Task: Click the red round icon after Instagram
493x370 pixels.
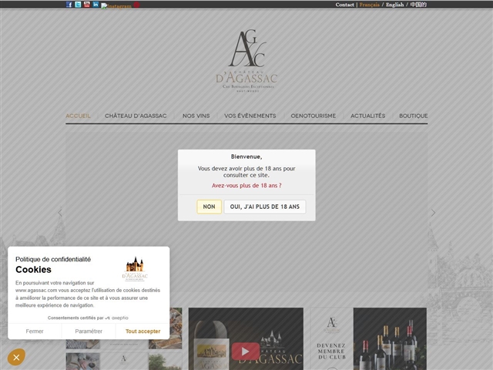Action: 136,5
